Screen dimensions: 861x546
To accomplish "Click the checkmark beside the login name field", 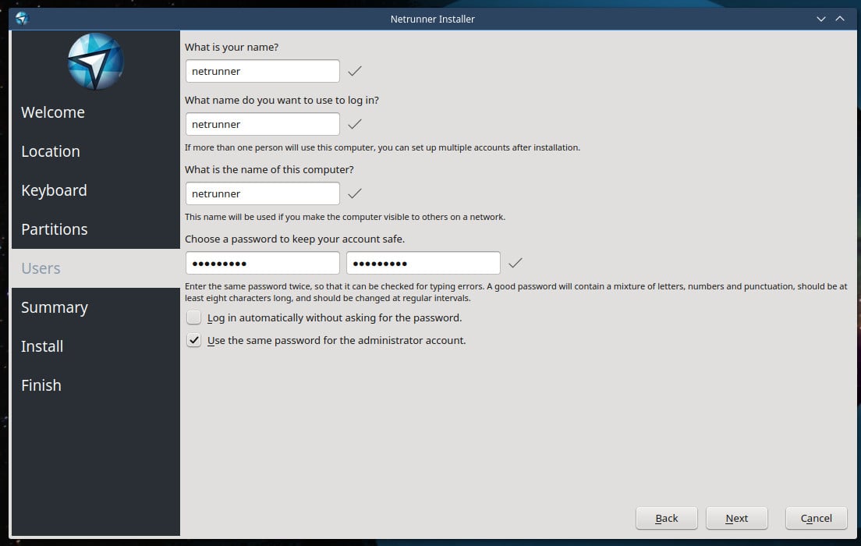I will (x=355, y=124).
